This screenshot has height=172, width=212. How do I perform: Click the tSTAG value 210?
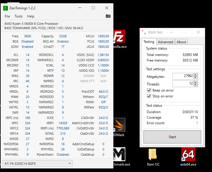click(63, 134)
